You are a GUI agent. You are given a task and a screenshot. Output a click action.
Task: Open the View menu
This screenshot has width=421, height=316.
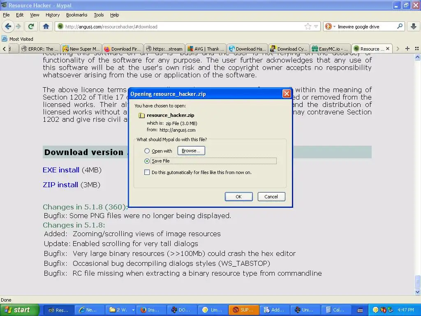[35, 15]
